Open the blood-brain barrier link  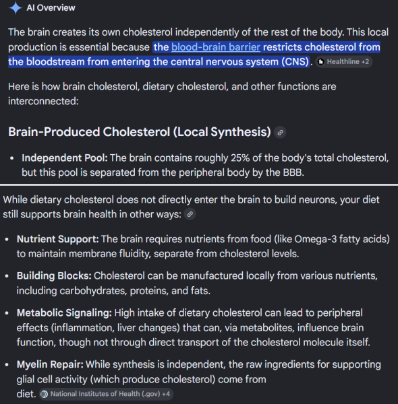point(216,47)
